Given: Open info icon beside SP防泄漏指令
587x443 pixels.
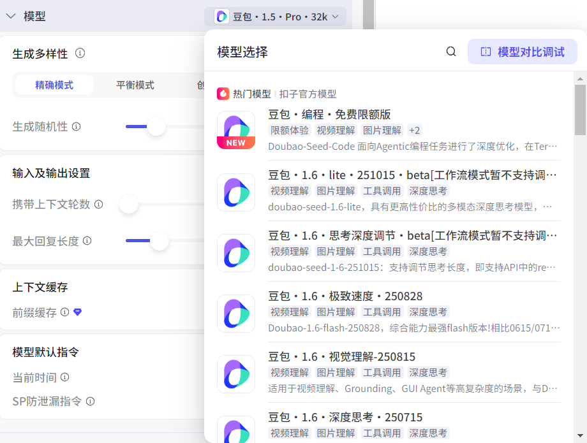Looking at the screenshot, I should click(x=90, y=402).
